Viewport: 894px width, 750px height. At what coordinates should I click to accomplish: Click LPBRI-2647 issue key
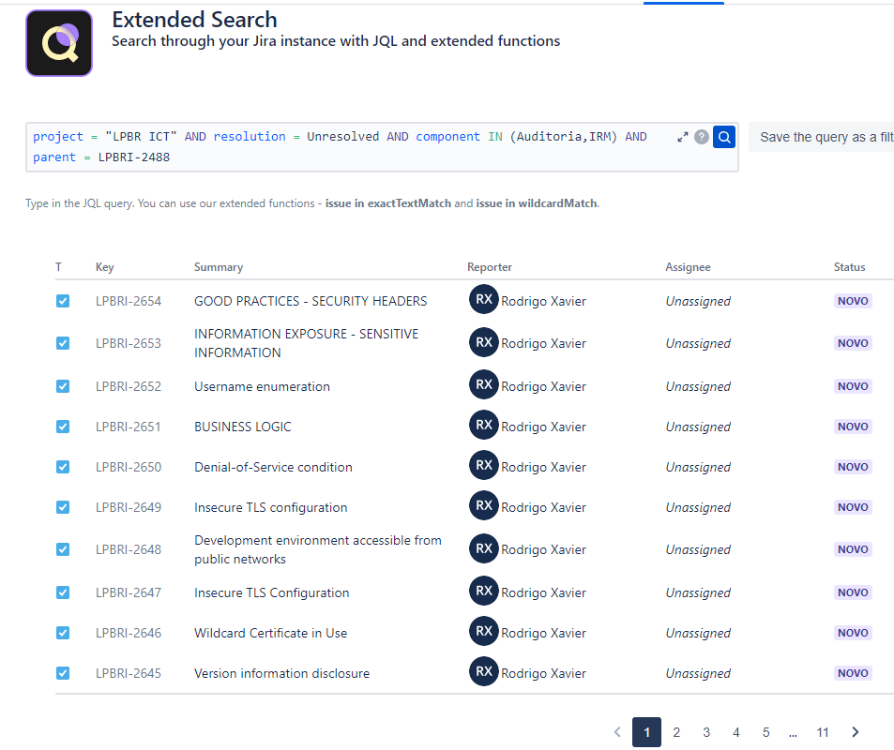click(129, 592)
